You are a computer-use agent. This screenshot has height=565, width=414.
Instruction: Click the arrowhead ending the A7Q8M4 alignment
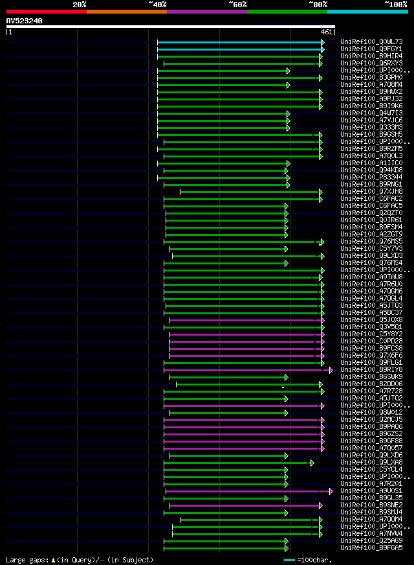point(288,86)
